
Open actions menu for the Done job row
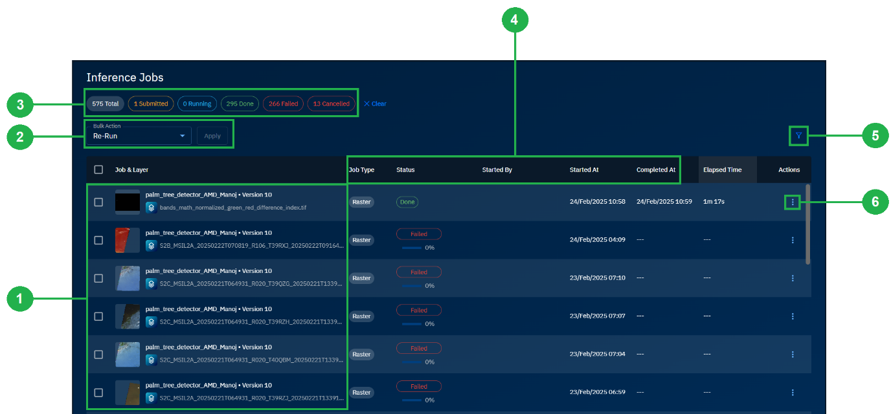pos(793,202)
